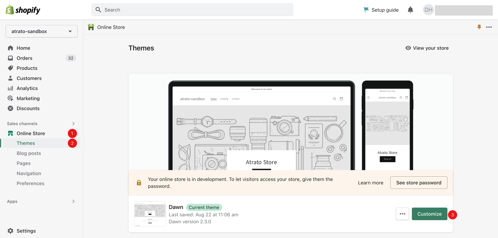Expand the Sales channels chevron
Image resolution: width=498 pixels, height=238 pixels.
click(x=73, y=124)
